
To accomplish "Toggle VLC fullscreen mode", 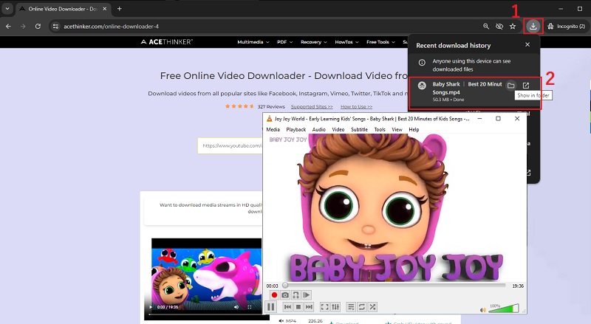I will pyautogui.click(x=324, y=307).
